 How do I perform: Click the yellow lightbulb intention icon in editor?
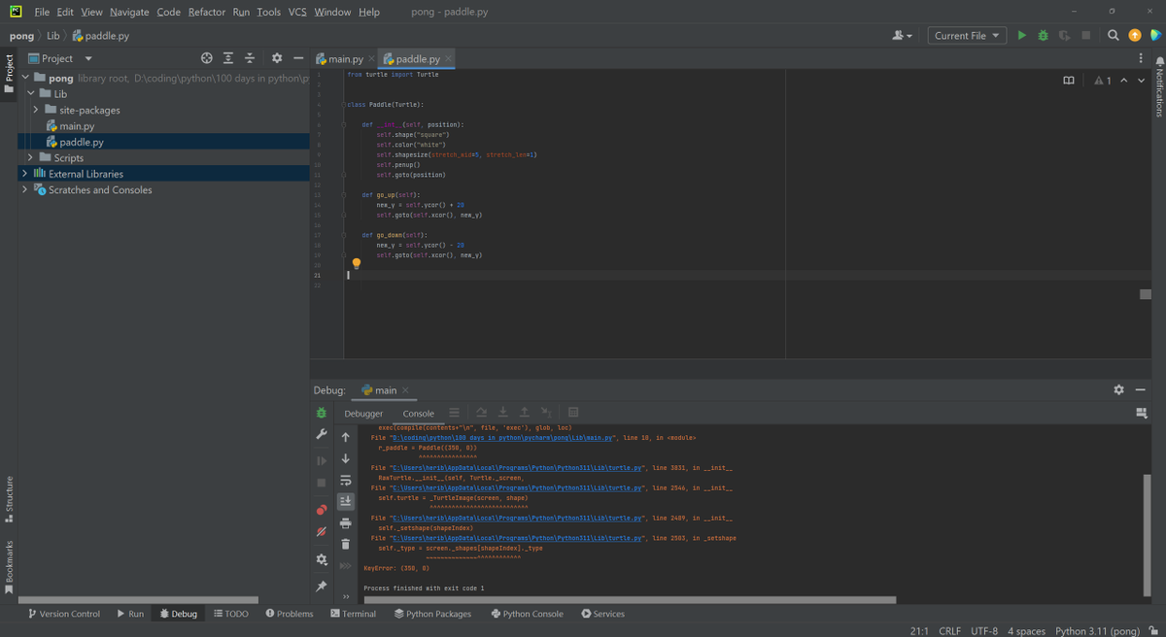click(357, 263)
